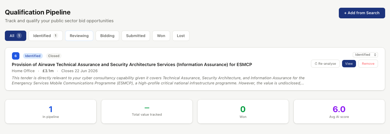Screen dimensions: 390x134
Task: Click the Re-analyse button
Action: pos(325,63)
